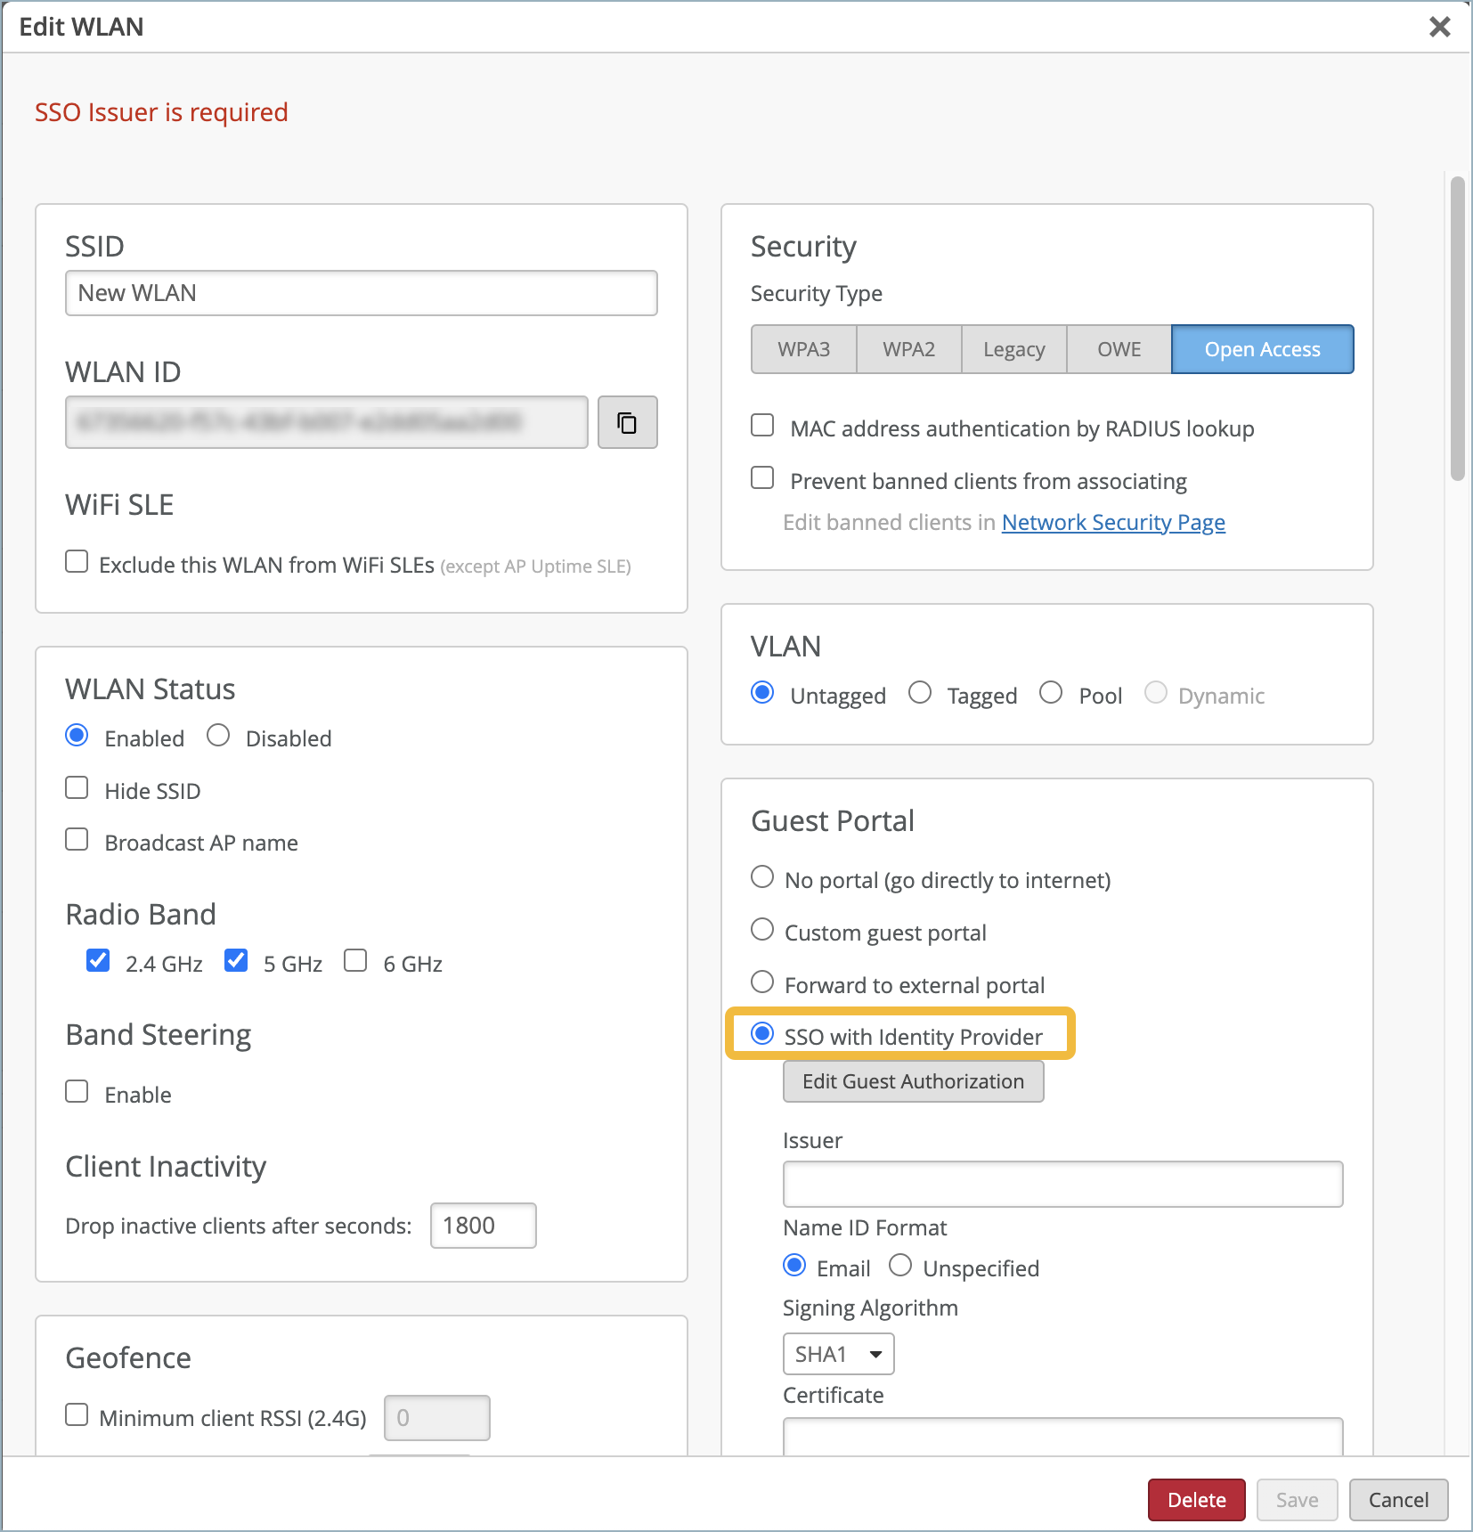
Task: Open the Network Security Page link
Action: pos(1113,522)
